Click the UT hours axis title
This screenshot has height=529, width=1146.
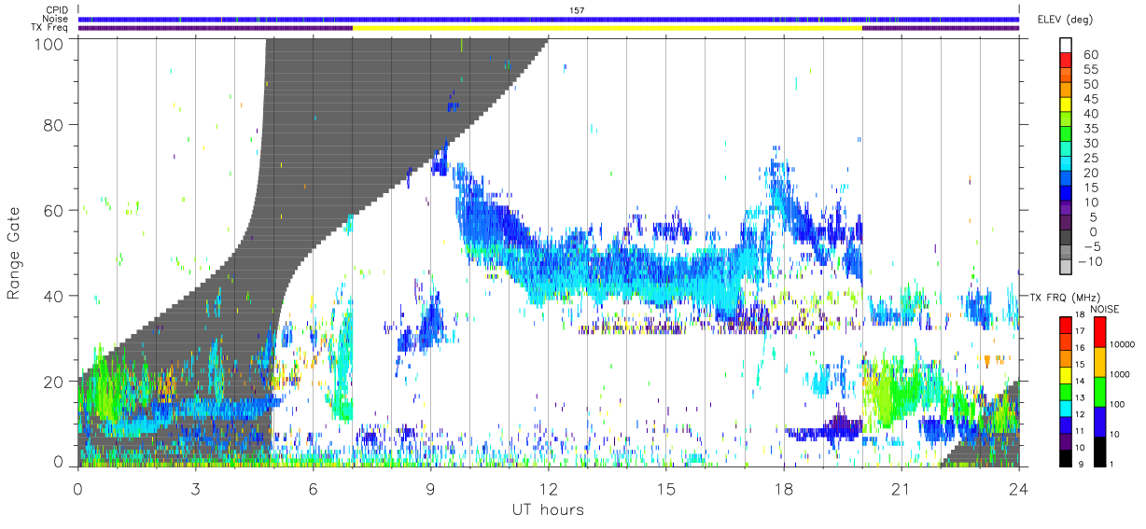(x=548, y=509)
